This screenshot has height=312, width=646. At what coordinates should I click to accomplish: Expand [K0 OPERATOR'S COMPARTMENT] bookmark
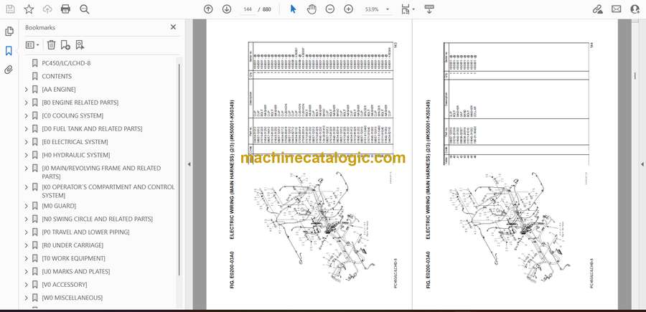[27, 187]
